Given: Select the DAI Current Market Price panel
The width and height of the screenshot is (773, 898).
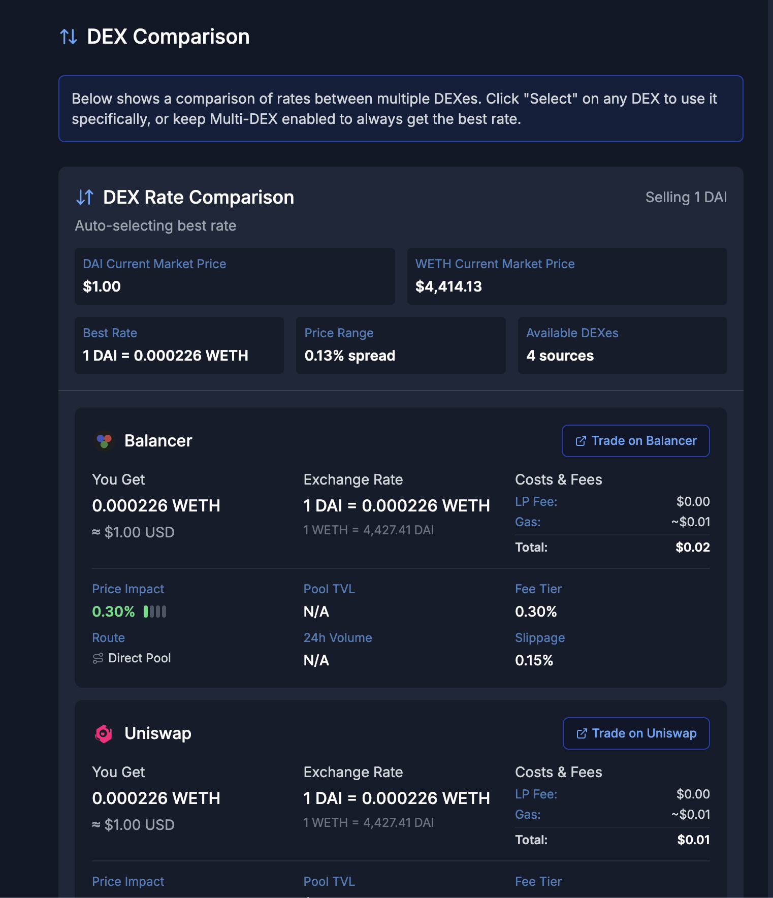Looking at the screenshot, I should (234, 276).
